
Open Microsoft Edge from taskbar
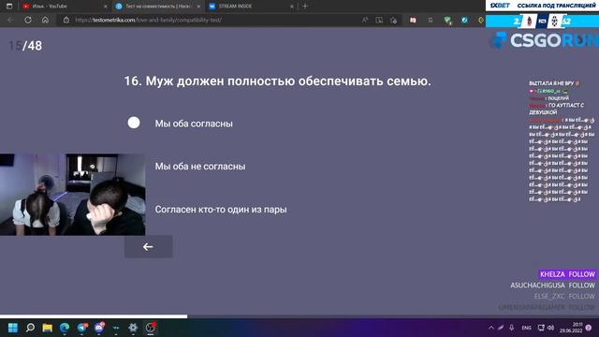[x=65, y=328]
